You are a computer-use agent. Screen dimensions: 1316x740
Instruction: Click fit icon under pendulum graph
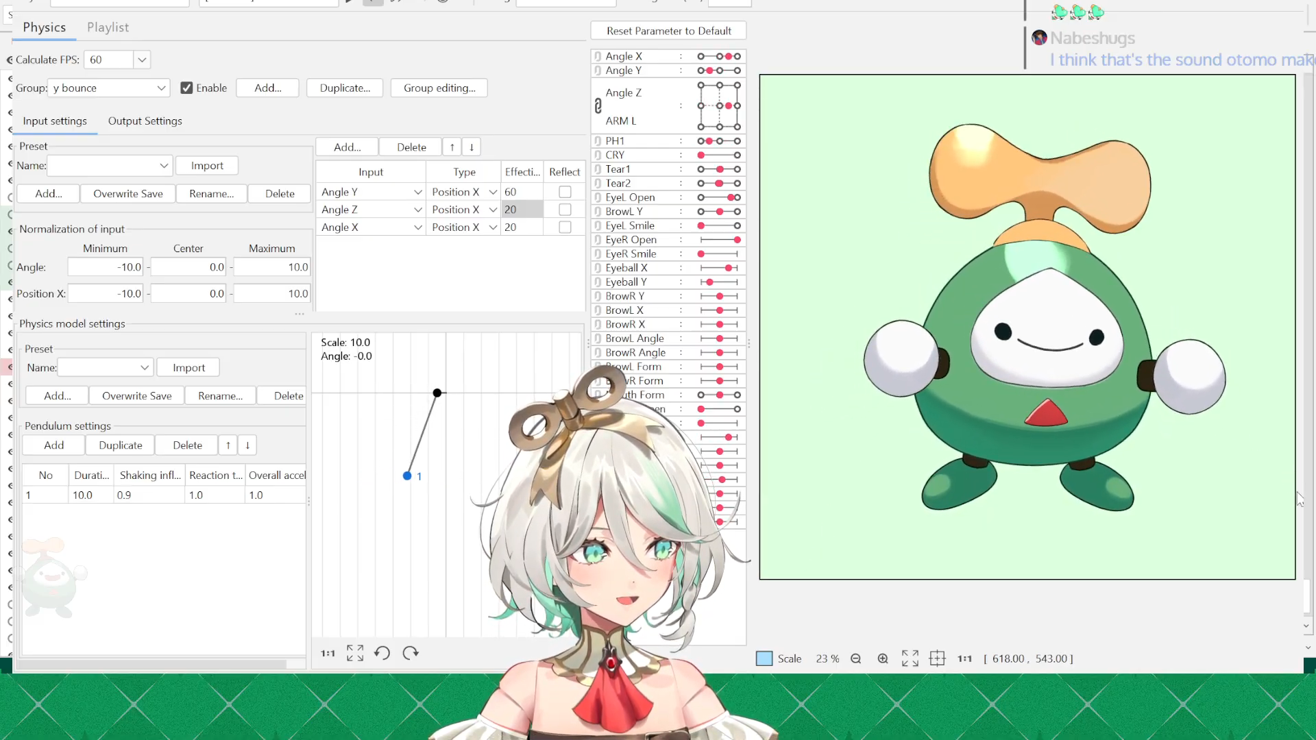click(x=355, y=653)
